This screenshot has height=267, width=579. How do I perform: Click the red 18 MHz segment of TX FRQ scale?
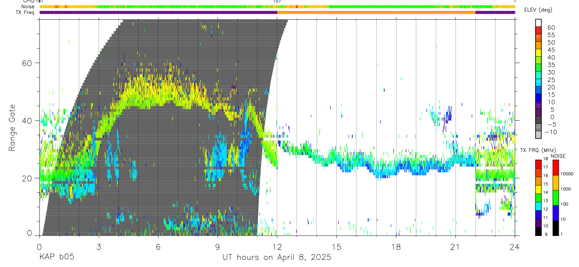coord(538,163)
